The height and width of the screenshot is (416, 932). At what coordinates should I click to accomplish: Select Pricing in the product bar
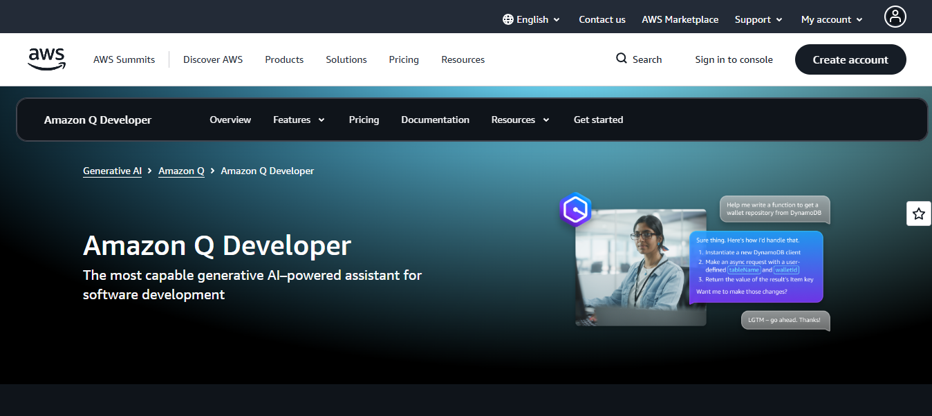[x=364, y=120]
